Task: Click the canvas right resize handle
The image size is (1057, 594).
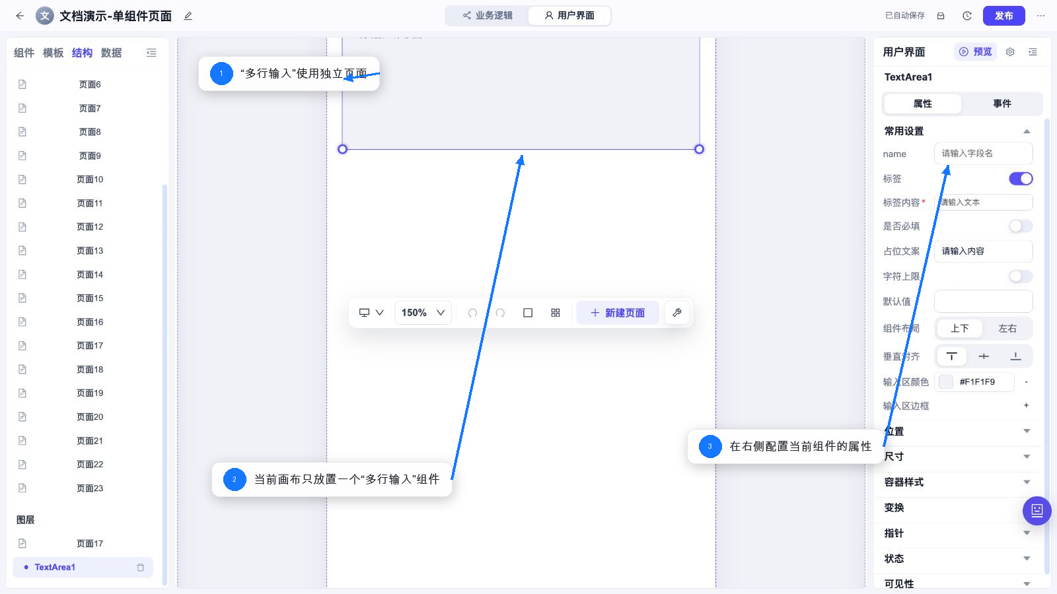Action: [699, 149]
